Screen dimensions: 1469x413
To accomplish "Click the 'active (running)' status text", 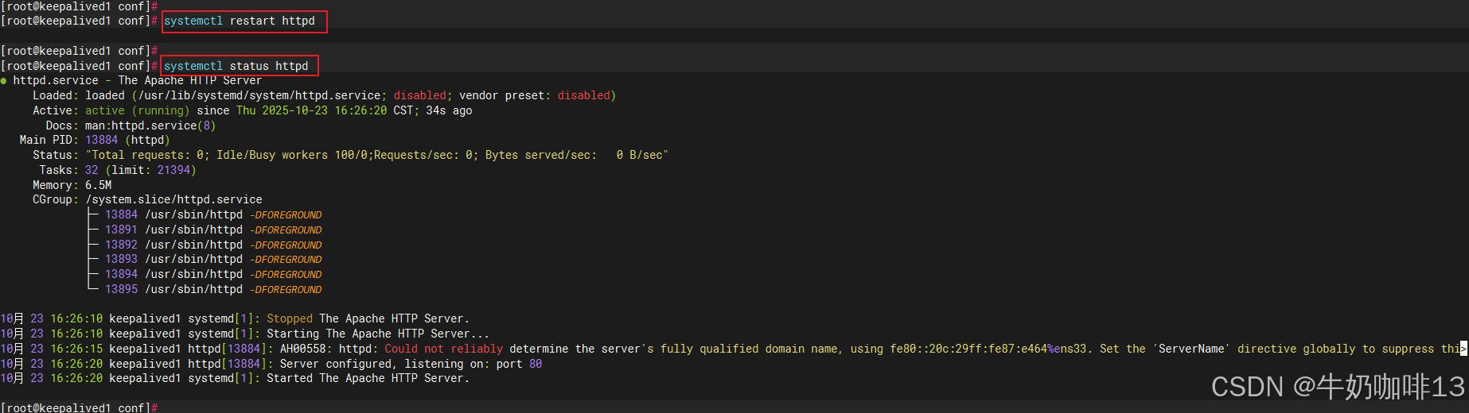I will click(138, 110).
